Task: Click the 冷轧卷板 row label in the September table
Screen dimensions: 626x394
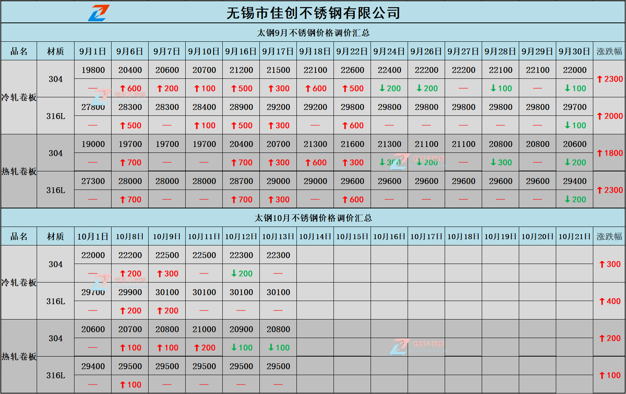Action: [x=19, y=97]
